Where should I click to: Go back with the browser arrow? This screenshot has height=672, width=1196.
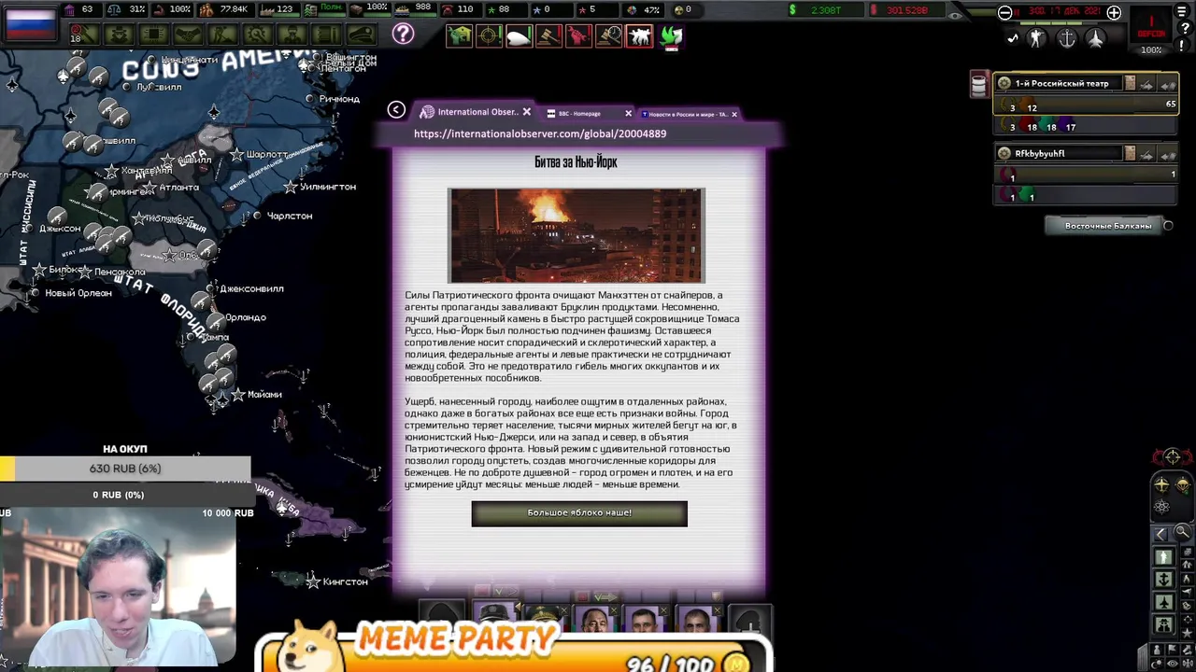click(396, 110)
